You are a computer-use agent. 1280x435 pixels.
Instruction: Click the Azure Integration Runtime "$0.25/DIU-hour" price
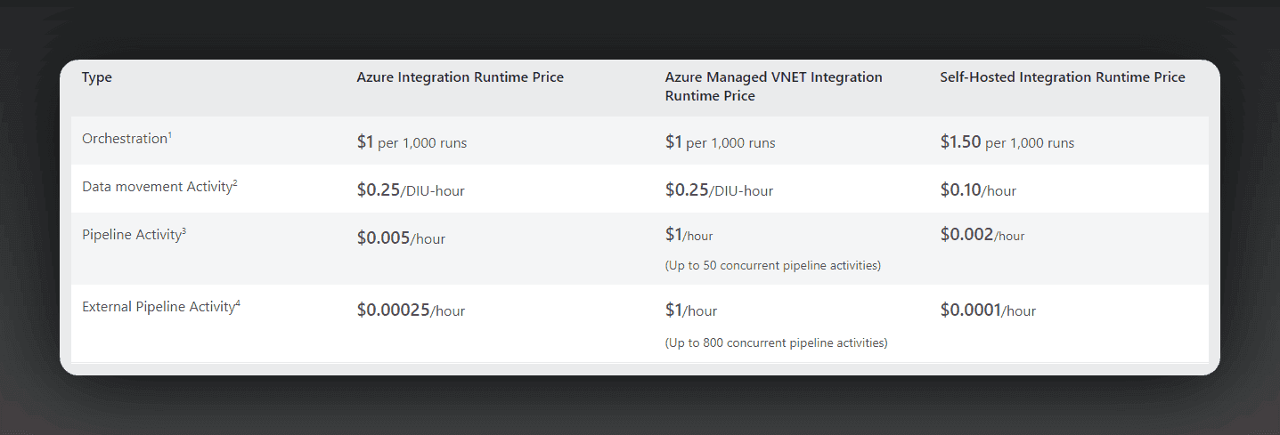pyautogui.click(x=411, y=190)
